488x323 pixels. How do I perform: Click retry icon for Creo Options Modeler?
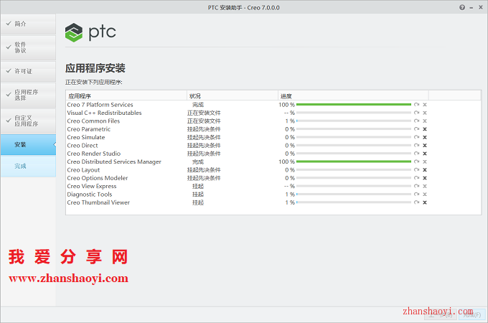tap(416, 178)
